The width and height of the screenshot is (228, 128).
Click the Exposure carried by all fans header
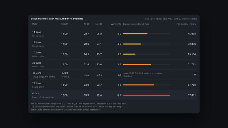[136, 24]
